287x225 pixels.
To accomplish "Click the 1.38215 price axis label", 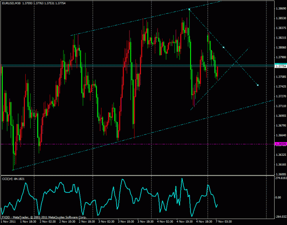I will click(281, 38).
